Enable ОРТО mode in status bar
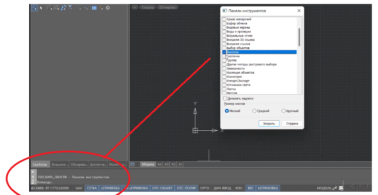Viewport: 378px width, 195px height. [205, 188]
